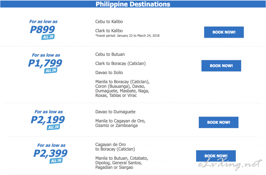Select the Philippine Destinations header banner
Image resolution: width=266 pixels, height=175 pixels.
pos(133,4)
